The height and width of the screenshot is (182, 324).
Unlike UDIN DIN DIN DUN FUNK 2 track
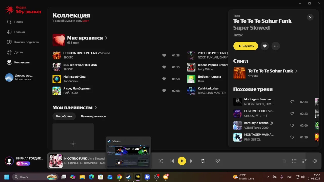pos(164,55)
